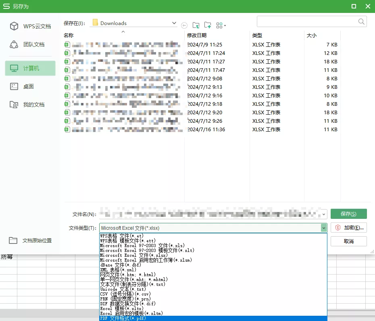This screenshot has width=375, height=321.
Task: Sort files by the 大小 column header
Action: (x=312, y=35)
